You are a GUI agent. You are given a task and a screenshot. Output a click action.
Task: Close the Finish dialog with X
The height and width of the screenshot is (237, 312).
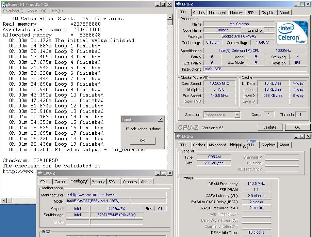[x=160, y=119]
